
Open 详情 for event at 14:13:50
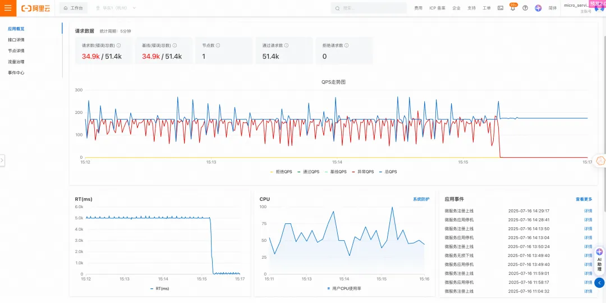click(x=588, y=229)
